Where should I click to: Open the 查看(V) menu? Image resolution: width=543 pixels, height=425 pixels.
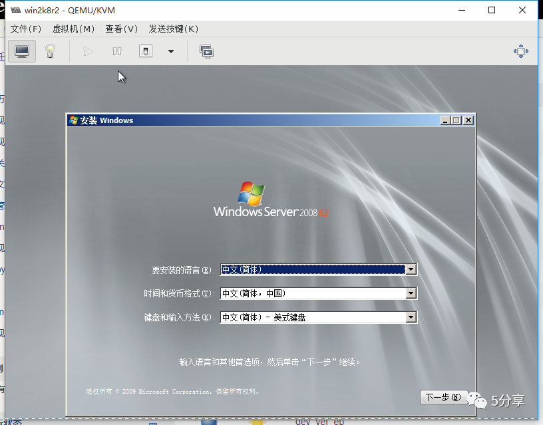[121, 29]
